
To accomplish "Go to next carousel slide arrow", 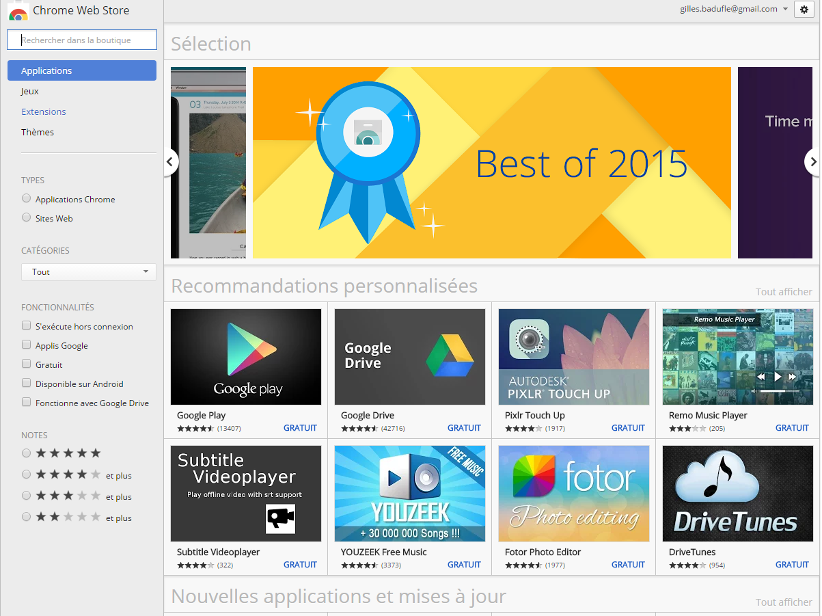I will coord(812,162).
